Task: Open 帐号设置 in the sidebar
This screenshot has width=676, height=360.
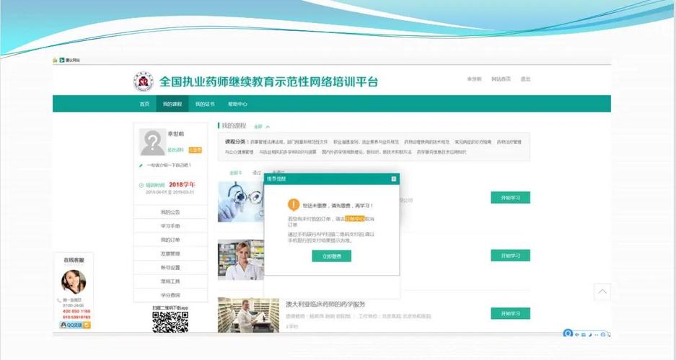Action: [170, 268]
